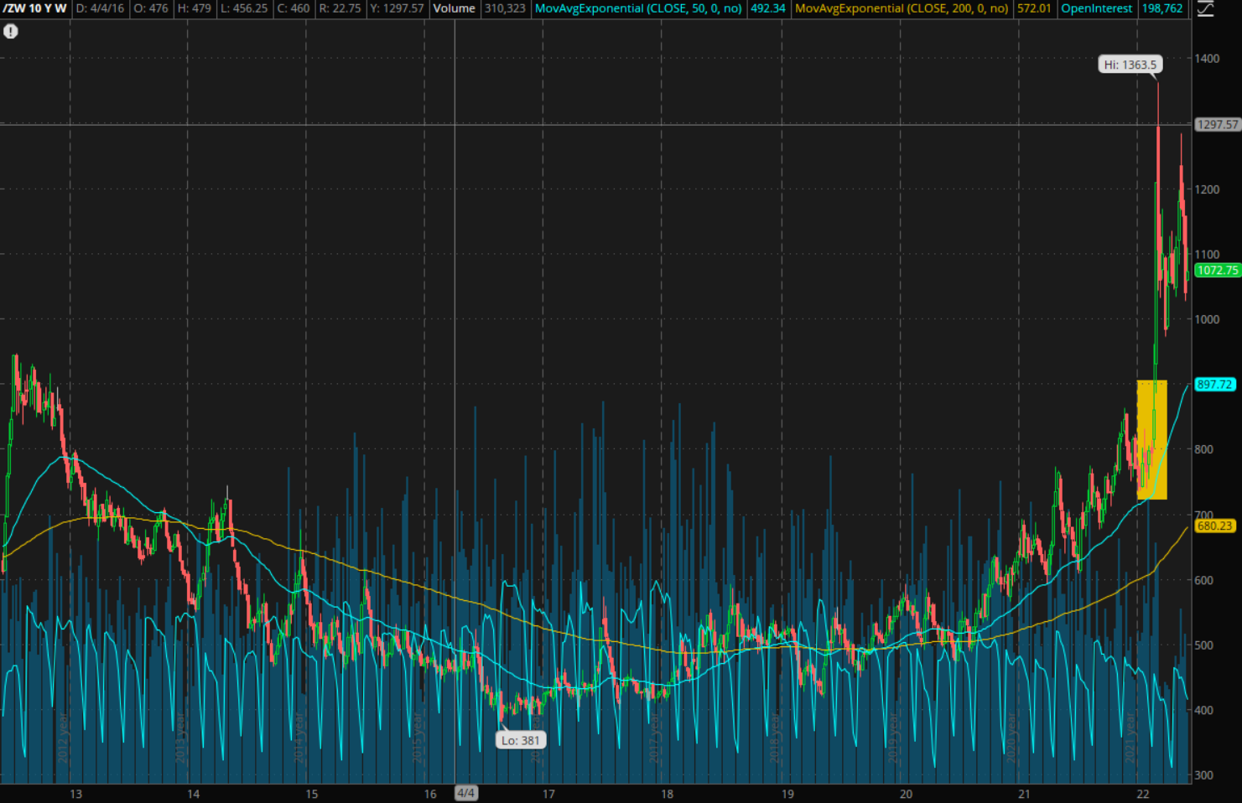Toggle the Volume study label
1242x803 pixels.
point(455,9)
